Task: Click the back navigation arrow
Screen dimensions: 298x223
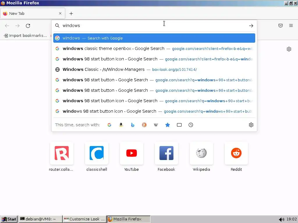Action: [7, 26]
